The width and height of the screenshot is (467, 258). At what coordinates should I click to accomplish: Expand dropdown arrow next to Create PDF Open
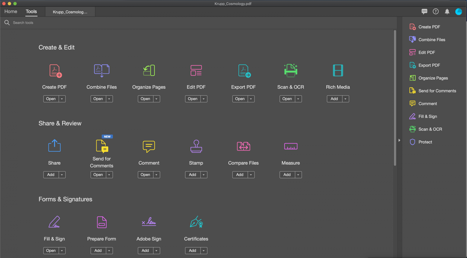(x=62, y=99)
